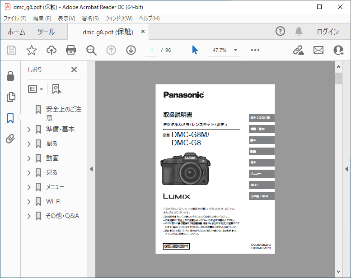
Task: Collapse the left navigation pane arrow
Action: pos(91,169)
